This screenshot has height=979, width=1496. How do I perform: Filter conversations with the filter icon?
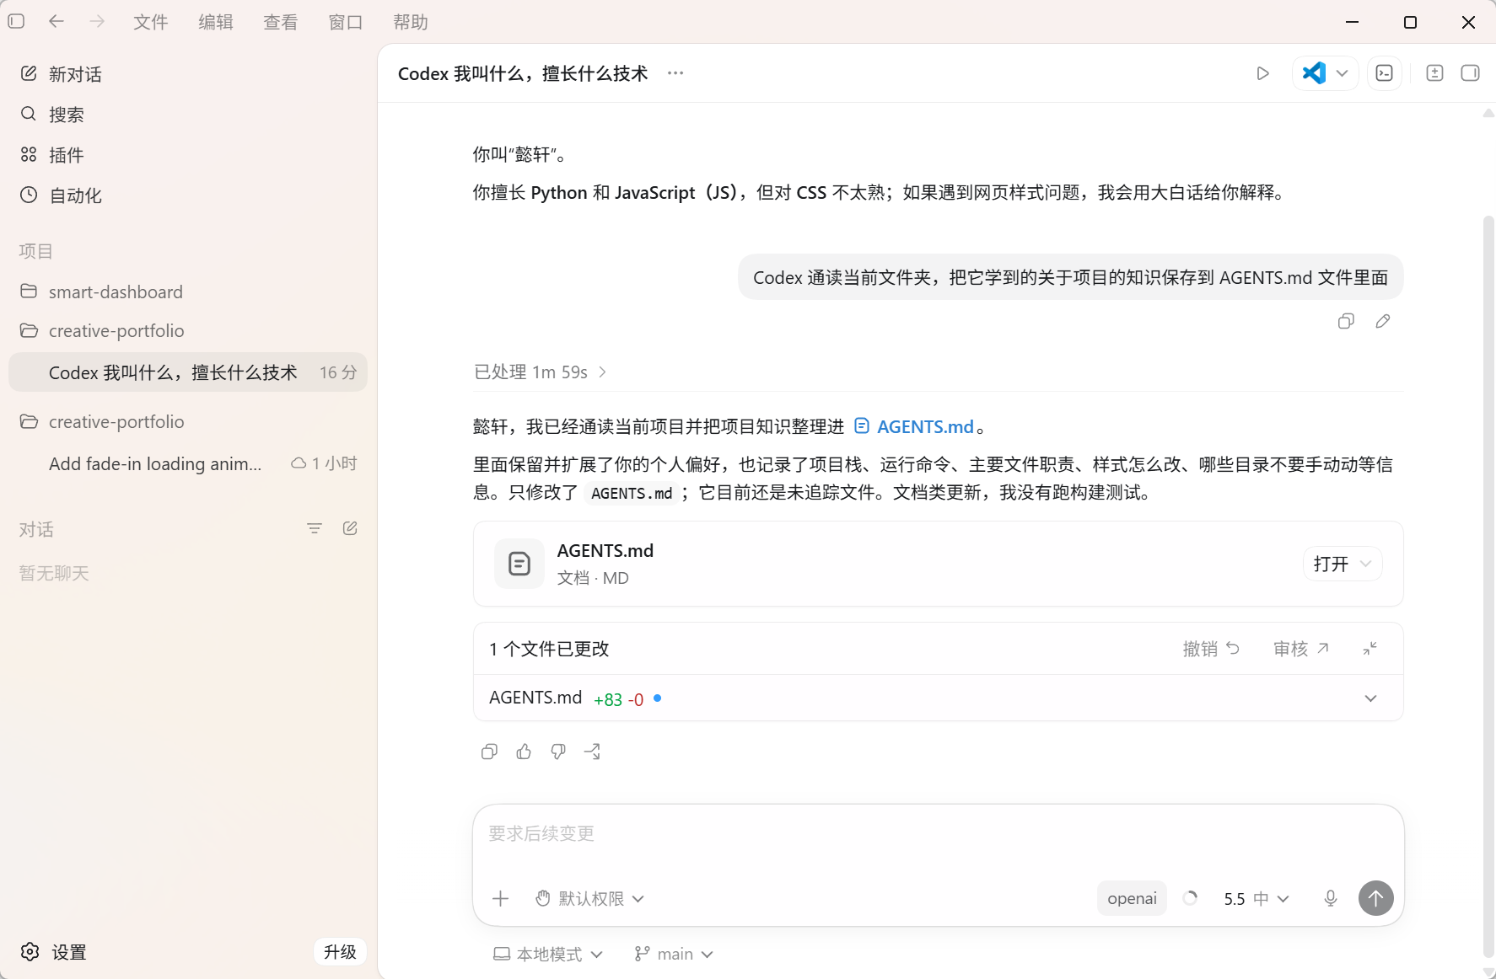click(315, 529)
